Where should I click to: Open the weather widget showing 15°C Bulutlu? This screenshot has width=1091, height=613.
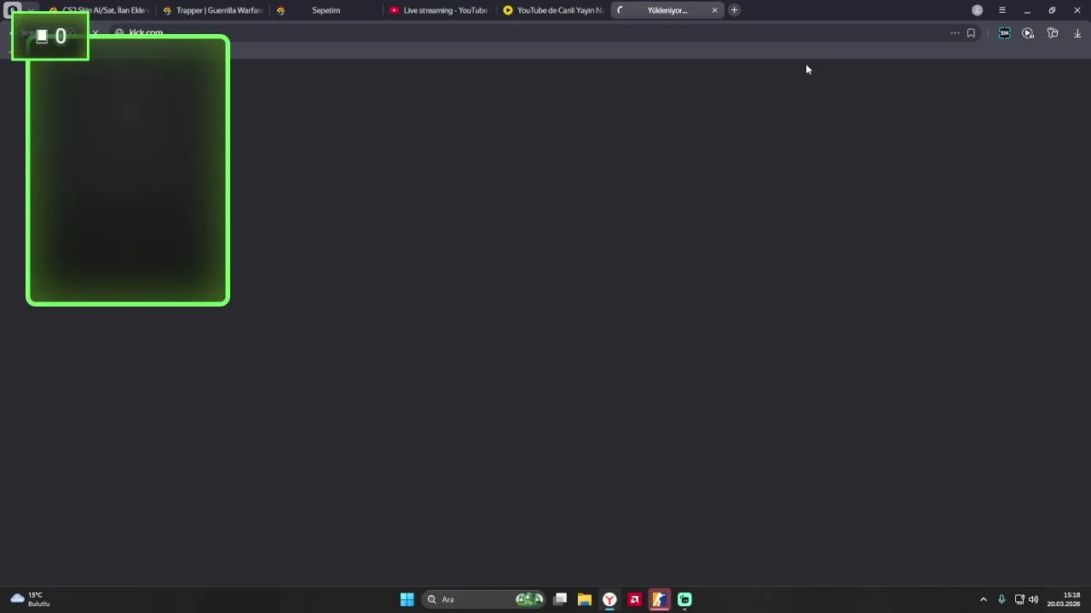tap(31, 599)
